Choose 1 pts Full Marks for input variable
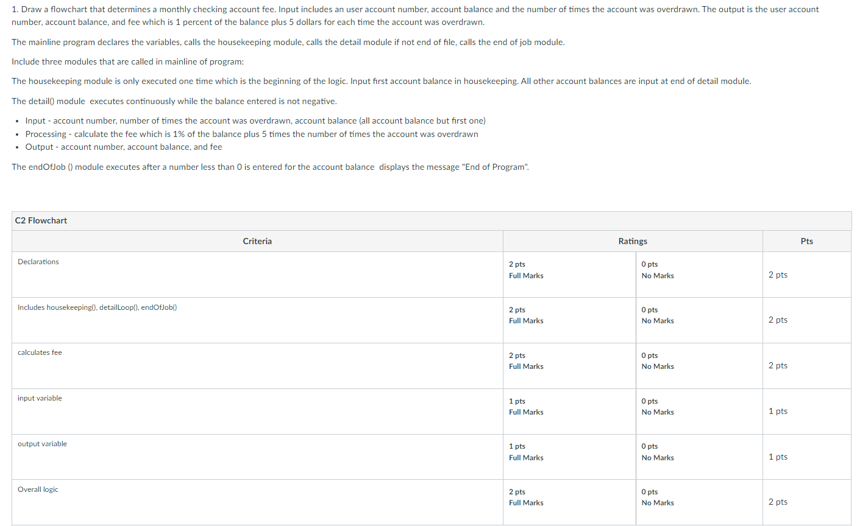This screenshot has height=526, width=857. coord(526,407)
